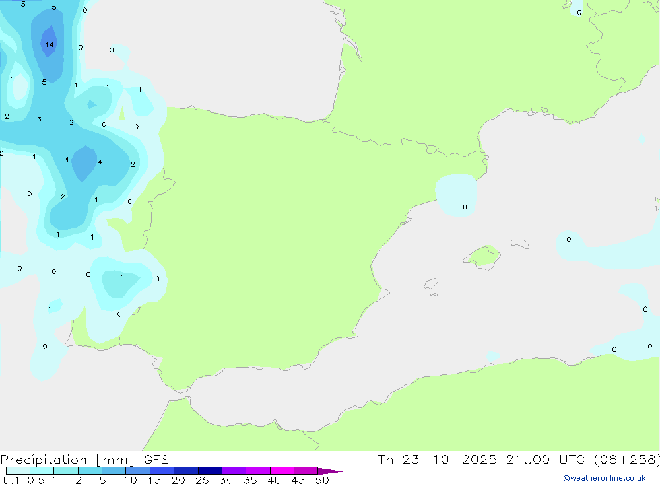Click the 25 legend scale label
The image size is (660, 484).
point(202,480)
